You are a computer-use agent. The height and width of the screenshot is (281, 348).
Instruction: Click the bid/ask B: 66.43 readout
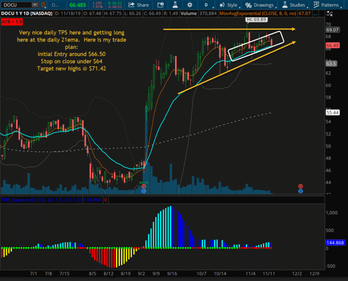[115, 3]
